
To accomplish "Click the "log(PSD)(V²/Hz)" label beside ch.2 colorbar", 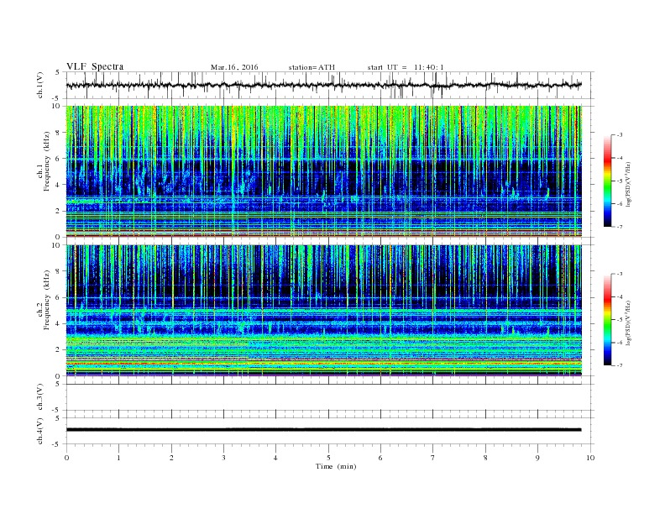I will [x=628, y=323].
